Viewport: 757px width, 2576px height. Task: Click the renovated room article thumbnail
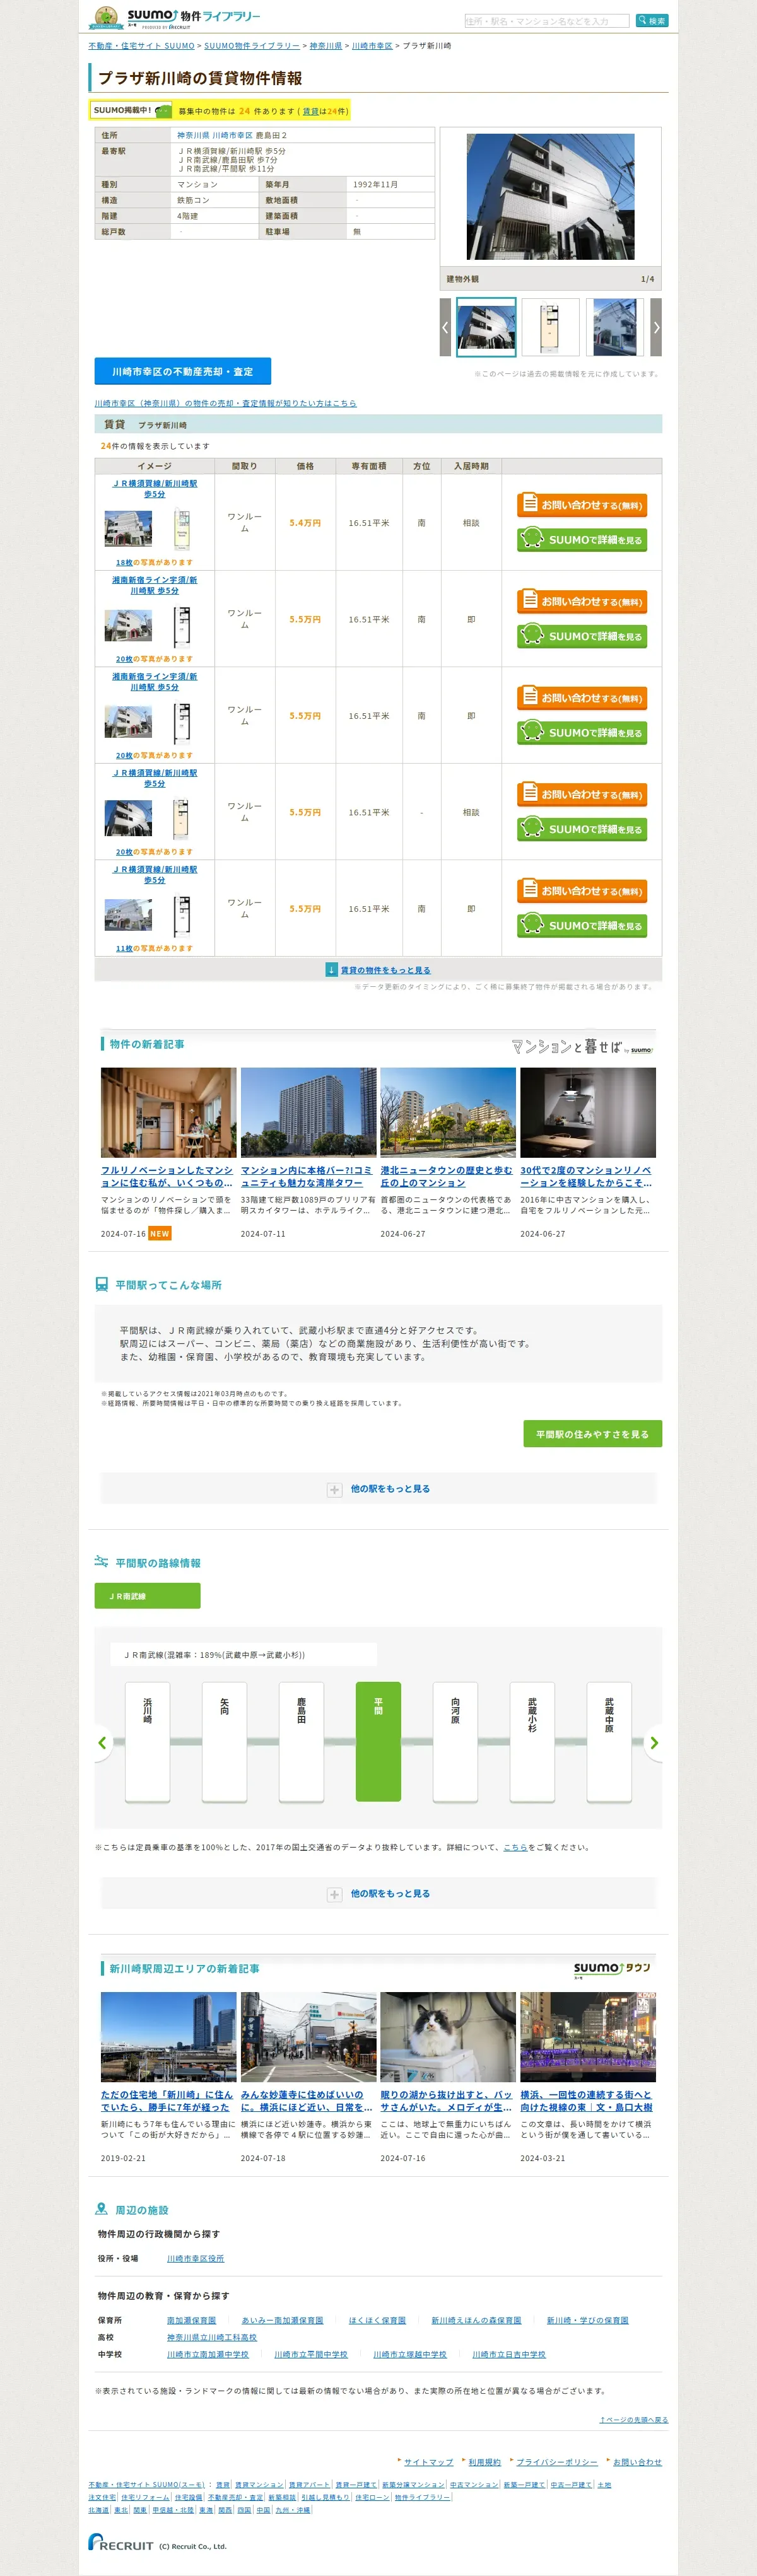[169, 1112]
